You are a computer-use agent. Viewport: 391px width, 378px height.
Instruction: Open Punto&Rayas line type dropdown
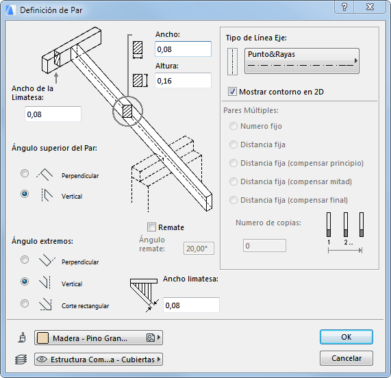pos(302,61)
